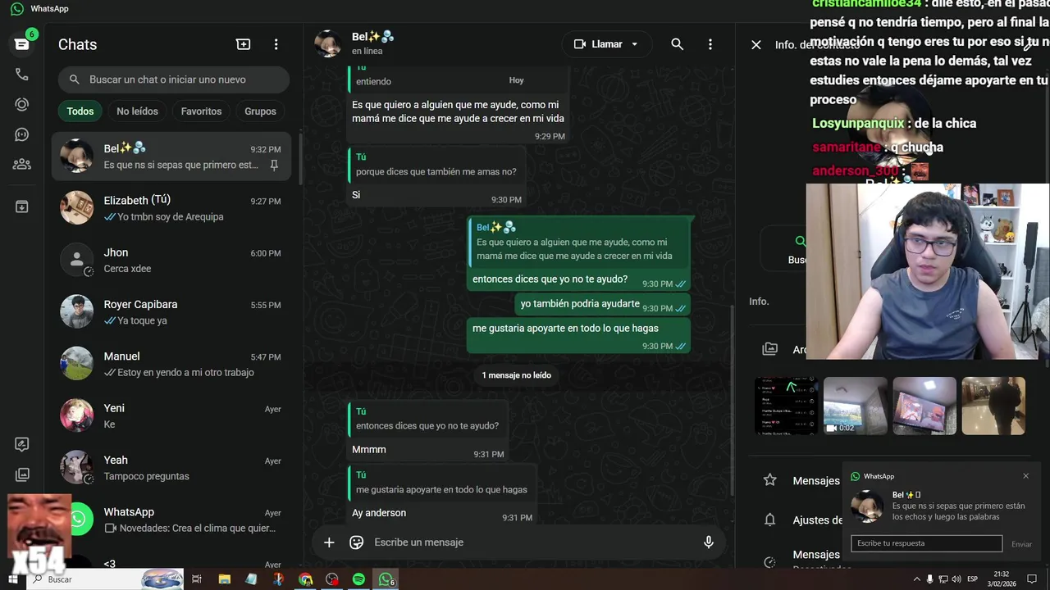This screenshot has width=1050, height=590.
Task: Start a new chat with the plus icon
Action: tap(243, 44)
